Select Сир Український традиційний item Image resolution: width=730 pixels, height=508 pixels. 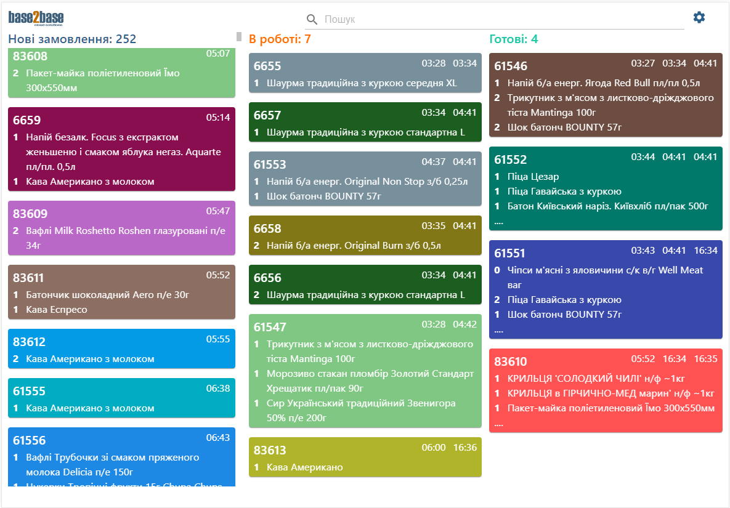click(x=361, y=410)
